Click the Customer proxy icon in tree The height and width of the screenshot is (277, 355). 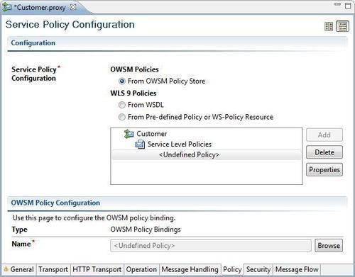click(x=129, y=134)
